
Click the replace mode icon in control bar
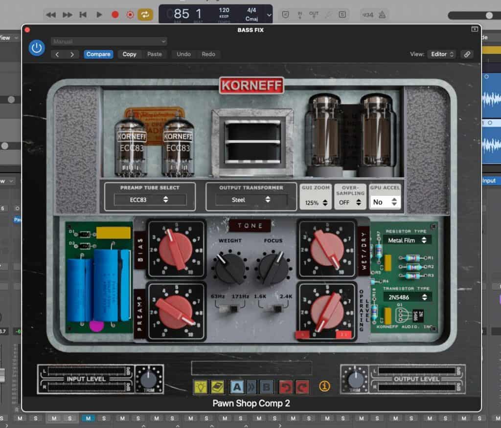point(285,14)
